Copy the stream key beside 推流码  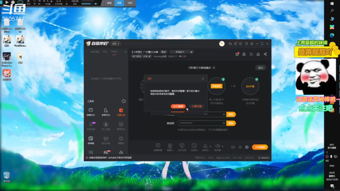point(231,123)
